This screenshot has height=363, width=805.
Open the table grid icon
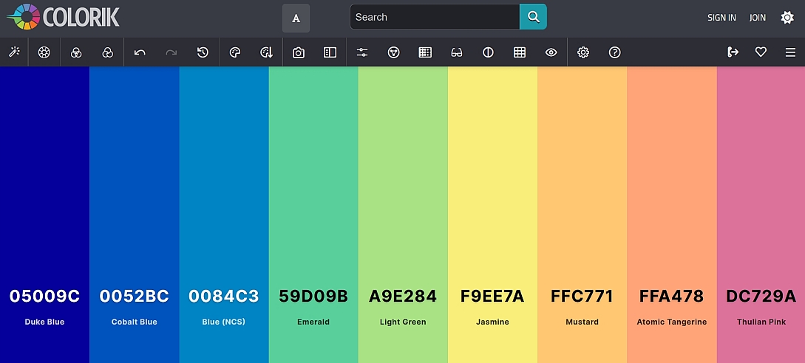520,52
